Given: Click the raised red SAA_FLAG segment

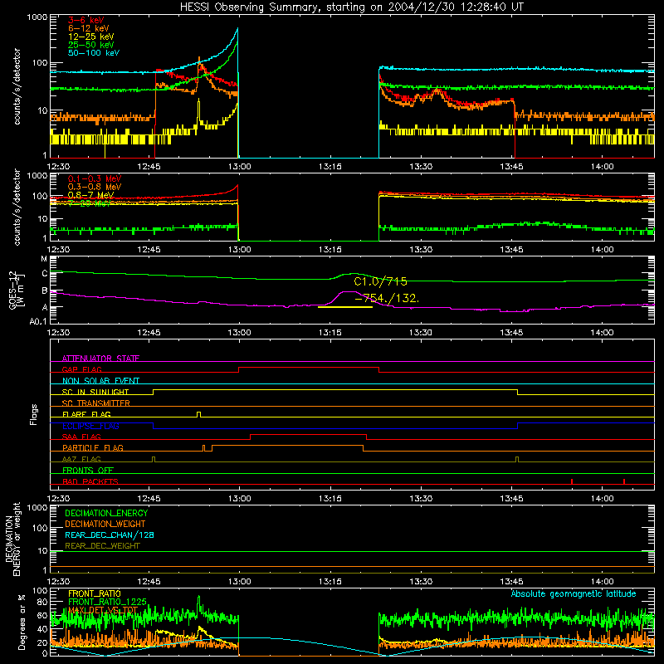Looking at the screenshot, I should point(308,435).
